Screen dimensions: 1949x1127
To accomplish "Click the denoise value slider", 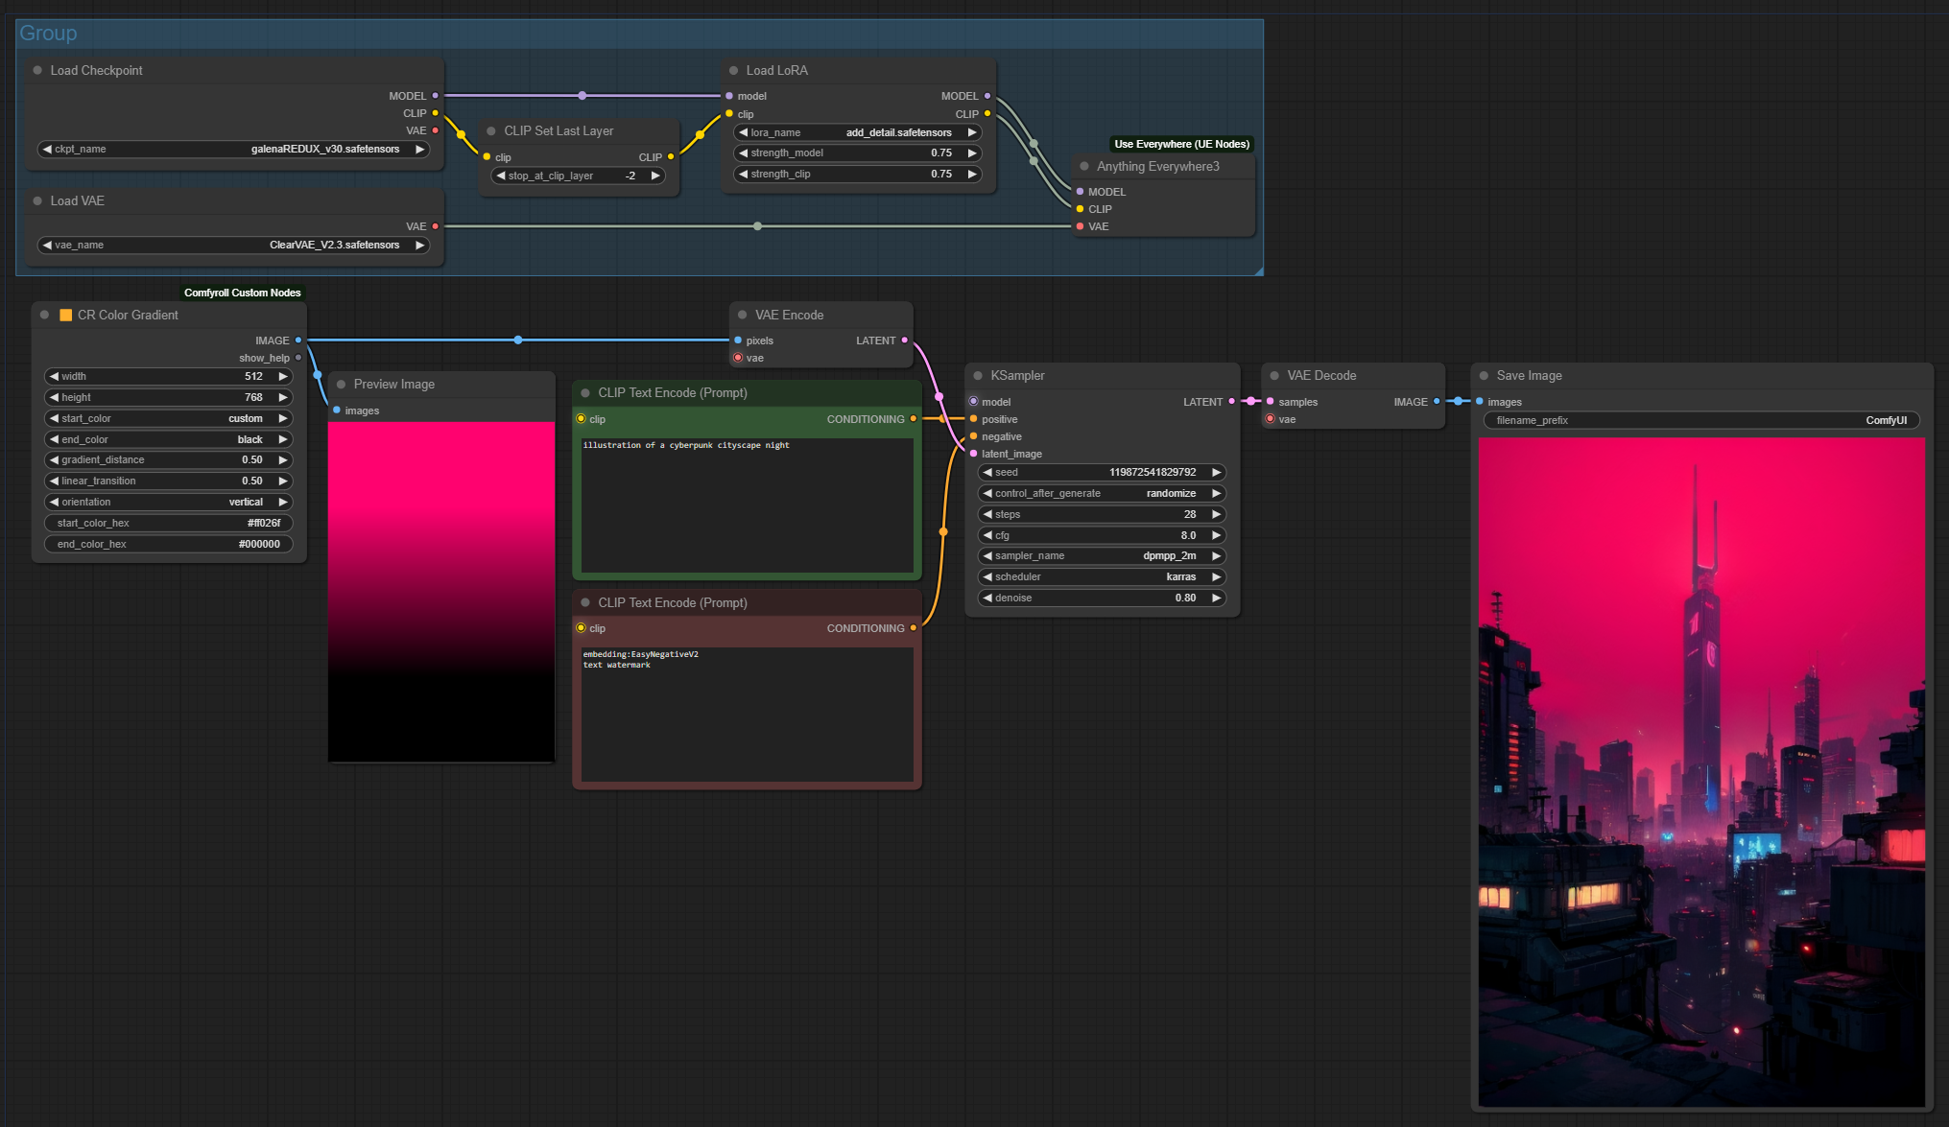I will (x=1101, y=599).
